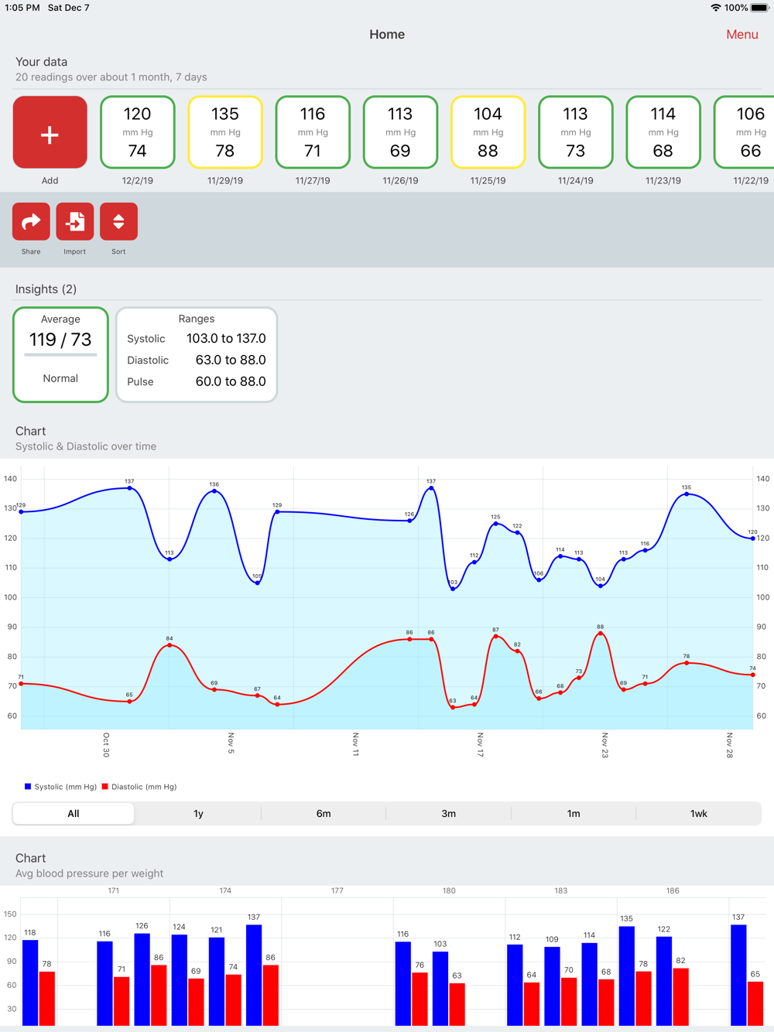774x1032 pixels.
Task: Tap the weight axis label '180'
Action: (449, 890)
